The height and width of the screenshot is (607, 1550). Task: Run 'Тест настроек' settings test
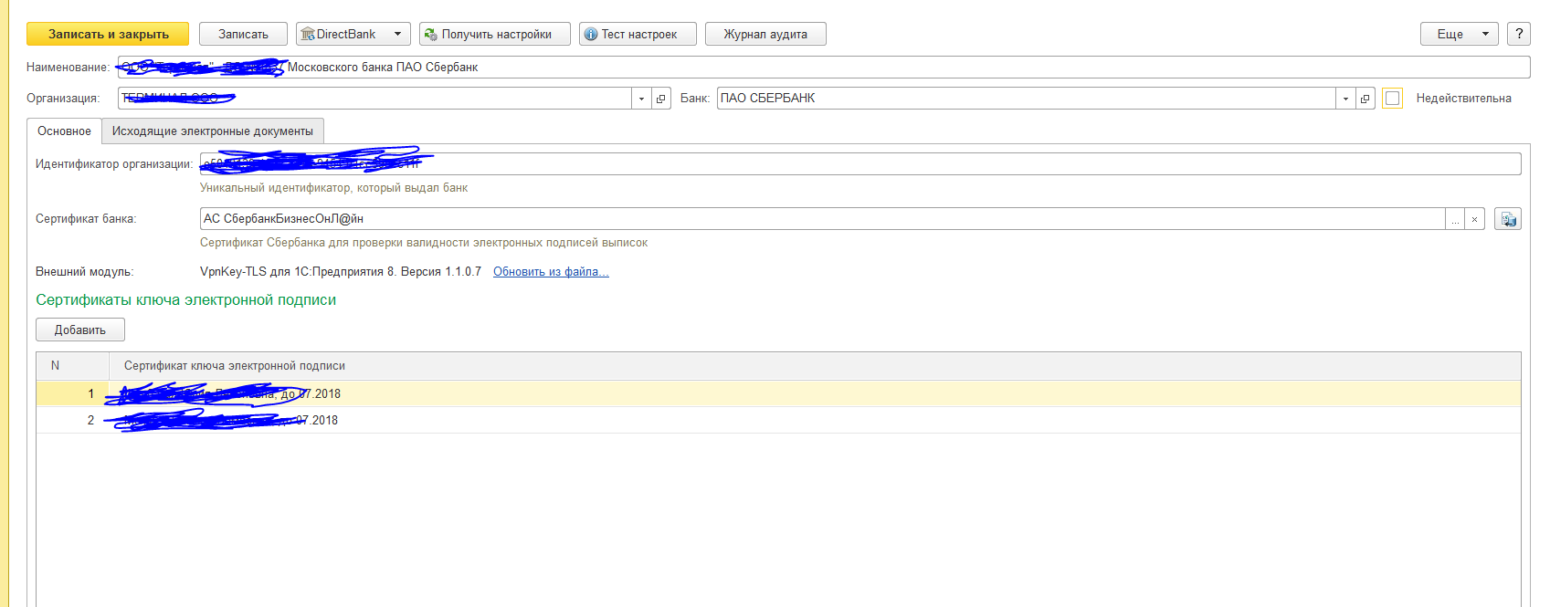638,34
